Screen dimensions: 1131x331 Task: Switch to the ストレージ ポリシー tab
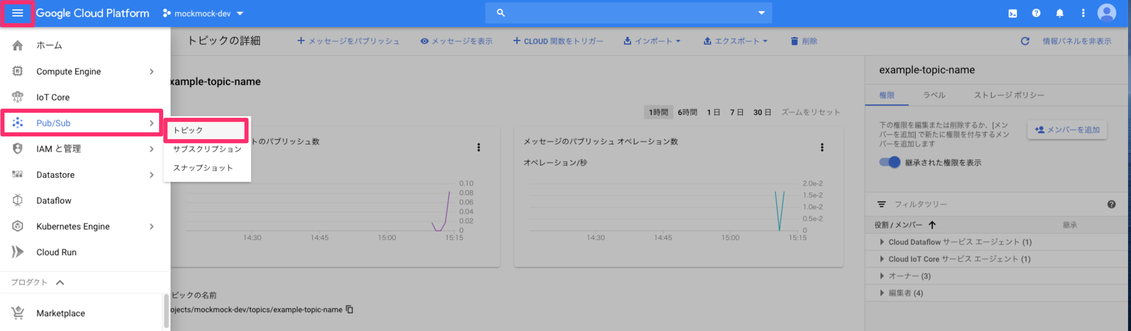[1009, 95]
